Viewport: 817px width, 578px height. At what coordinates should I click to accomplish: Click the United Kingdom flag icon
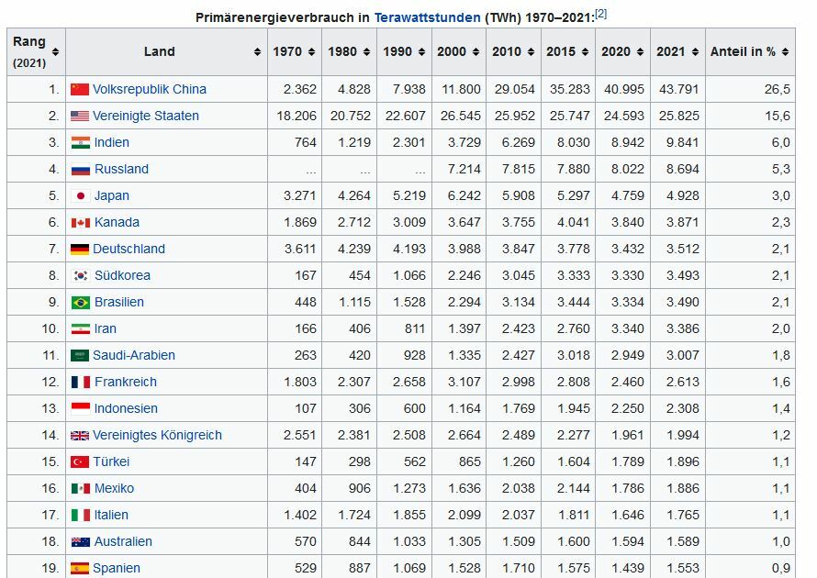point(80,436)
